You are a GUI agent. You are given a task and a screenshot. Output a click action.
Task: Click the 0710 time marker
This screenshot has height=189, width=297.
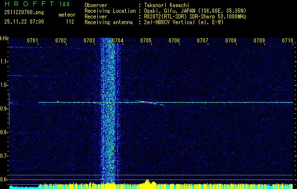tap(288, 40)
